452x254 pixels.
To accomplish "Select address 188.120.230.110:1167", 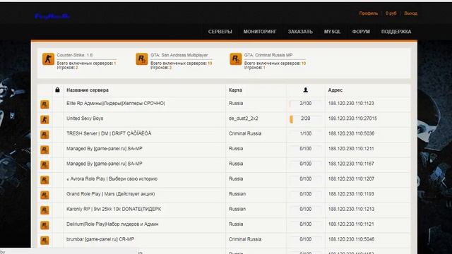I will [351, 164].
